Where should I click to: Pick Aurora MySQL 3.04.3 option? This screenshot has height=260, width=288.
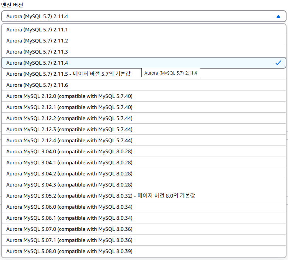click(x=144, y=185)
